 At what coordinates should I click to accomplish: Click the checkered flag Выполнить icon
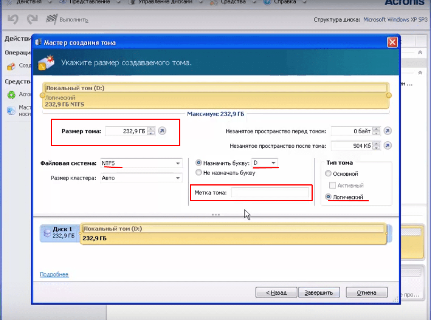click(x=51, y=19)
